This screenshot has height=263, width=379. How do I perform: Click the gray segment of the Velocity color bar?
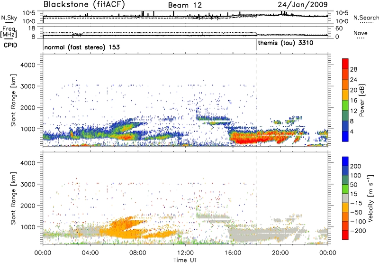coord(345,198)
